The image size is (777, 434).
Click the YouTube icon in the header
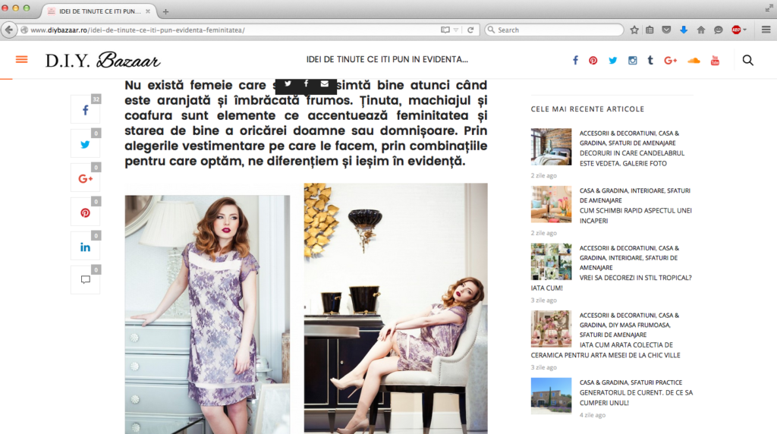point(715,61)
